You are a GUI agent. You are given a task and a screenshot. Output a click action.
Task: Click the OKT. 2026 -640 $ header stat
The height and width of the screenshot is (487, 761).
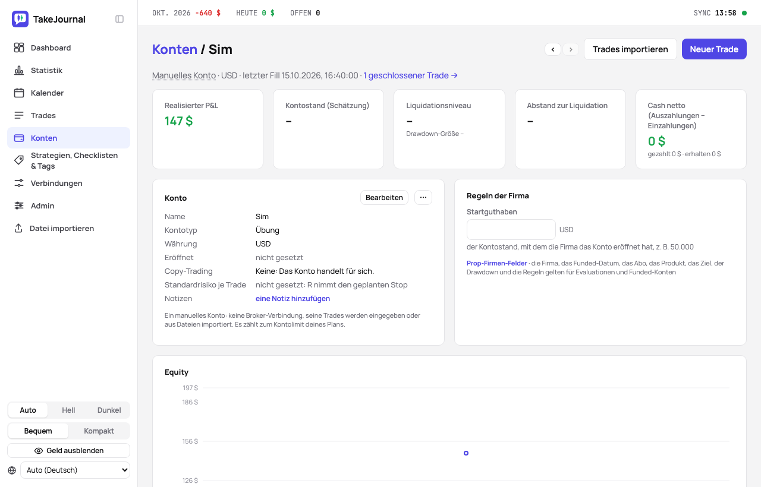(x=186, y=12)
